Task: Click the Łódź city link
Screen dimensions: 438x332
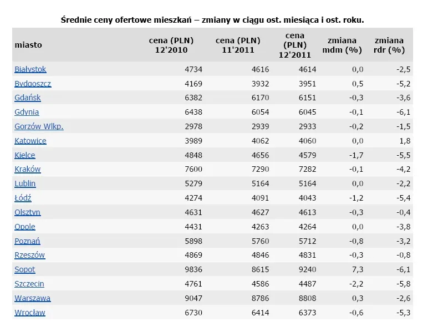Action: pyautogui.click(x=23, y=198)
